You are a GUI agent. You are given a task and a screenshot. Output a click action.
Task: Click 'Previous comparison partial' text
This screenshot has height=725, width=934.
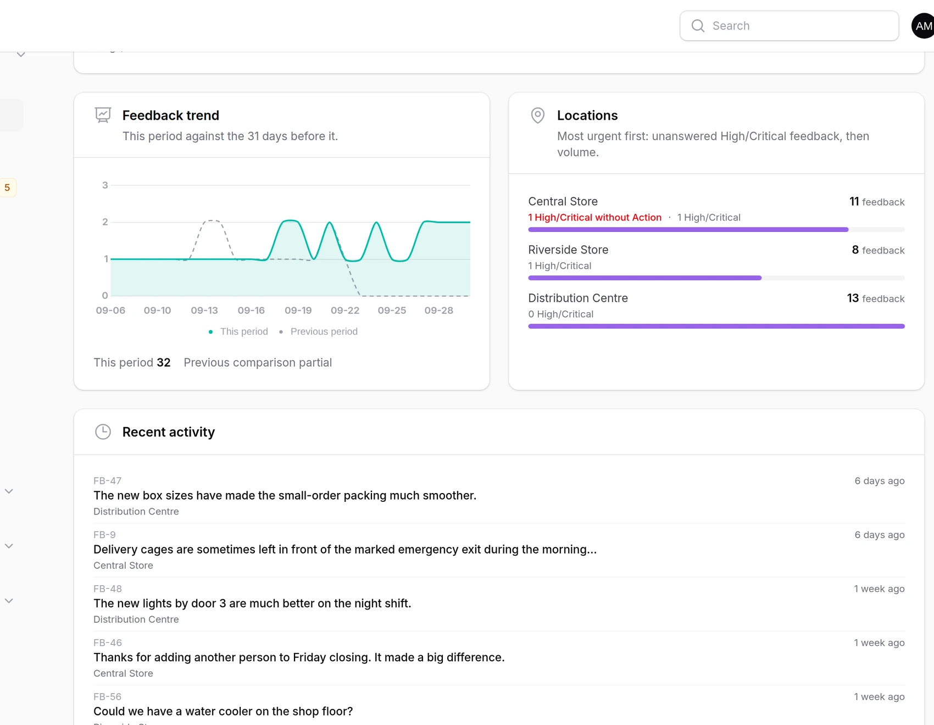258,363
